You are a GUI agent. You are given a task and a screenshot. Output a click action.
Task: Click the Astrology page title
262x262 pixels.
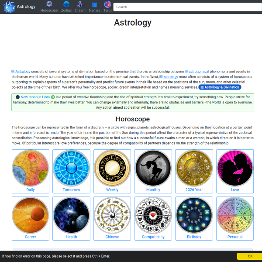(133, 23)
